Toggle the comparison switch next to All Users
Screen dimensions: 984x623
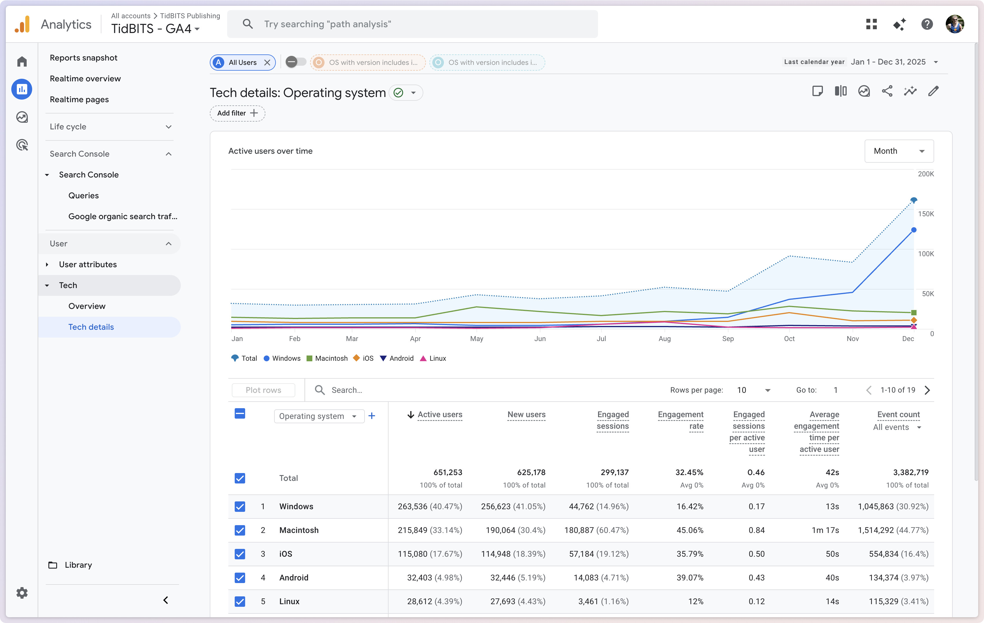pos(296,62)
